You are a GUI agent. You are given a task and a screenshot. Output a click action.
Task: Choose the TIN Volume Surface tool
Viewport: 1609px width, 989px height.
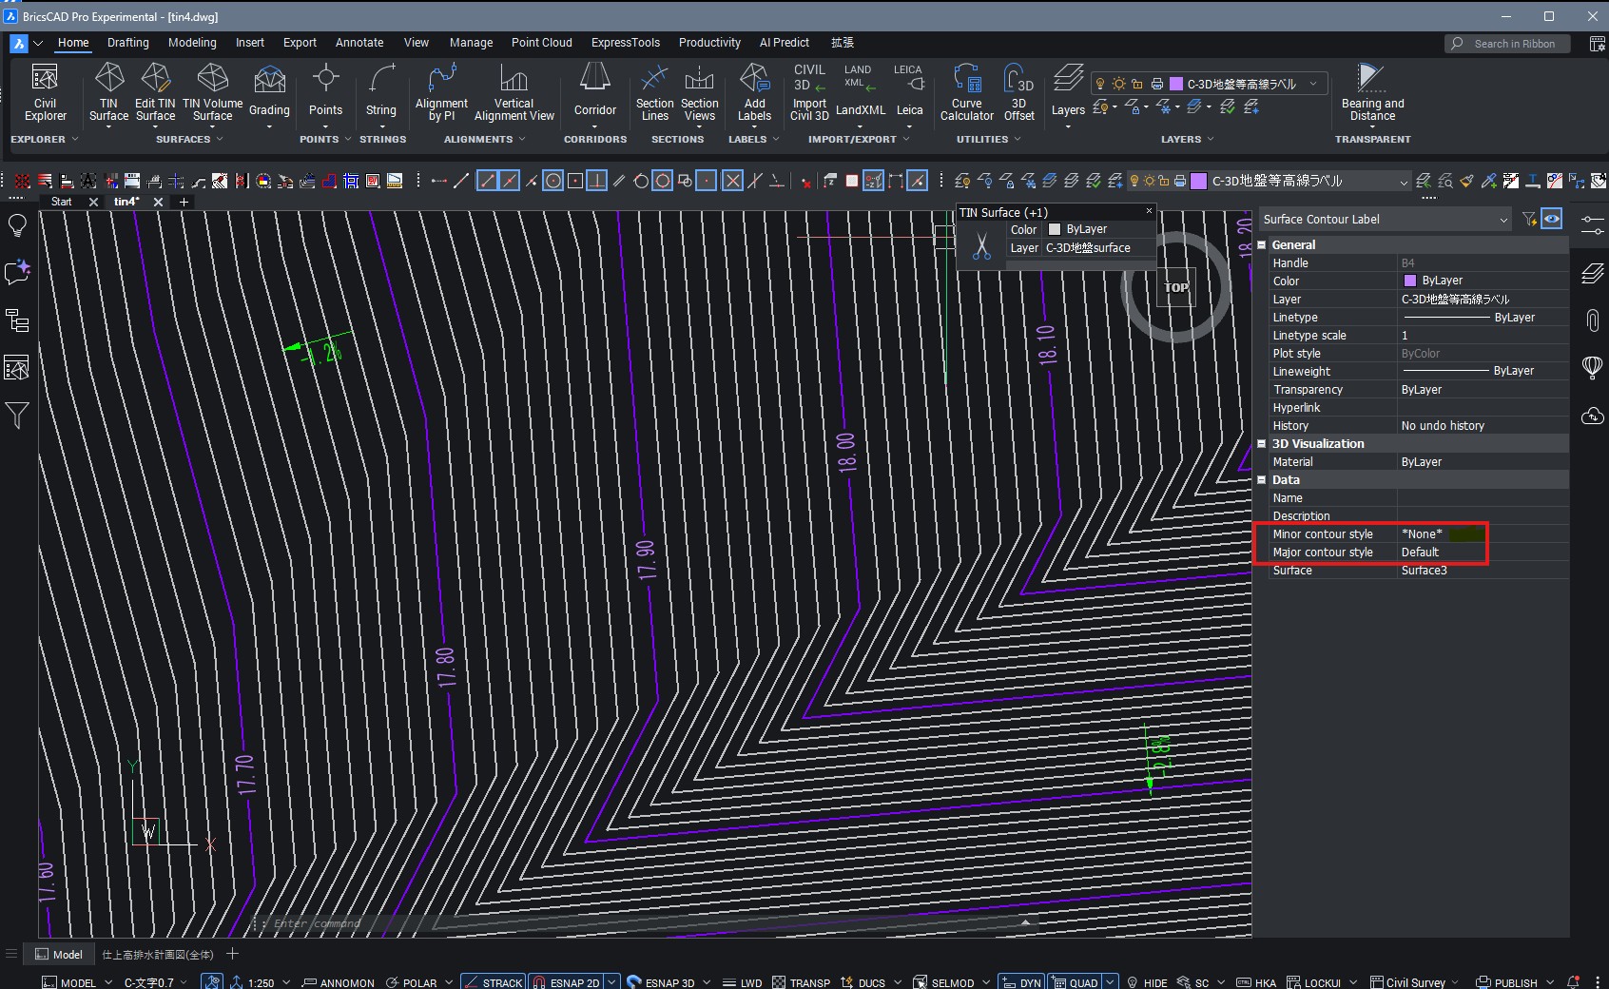point(212,92)
